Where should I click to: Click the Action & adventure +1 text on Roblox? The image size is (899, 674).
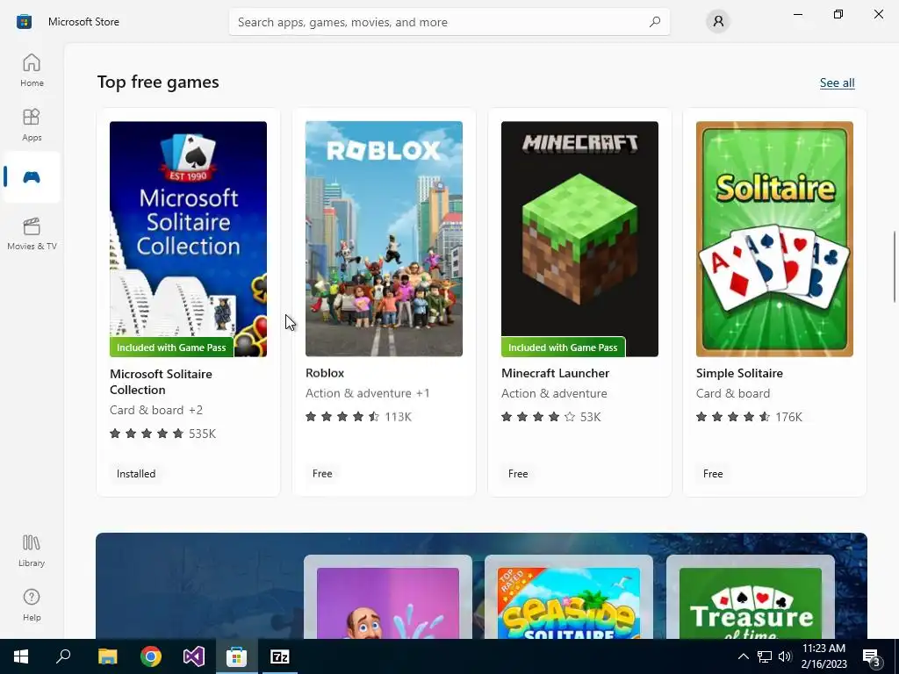[x=368, y=393]
